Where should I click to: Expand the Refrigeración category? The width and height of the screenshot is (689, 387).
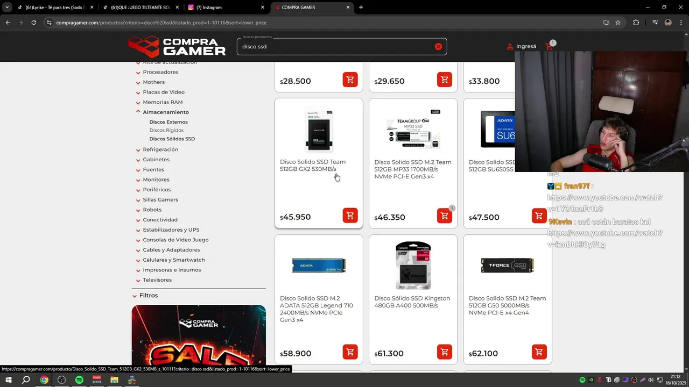[160, 149]
